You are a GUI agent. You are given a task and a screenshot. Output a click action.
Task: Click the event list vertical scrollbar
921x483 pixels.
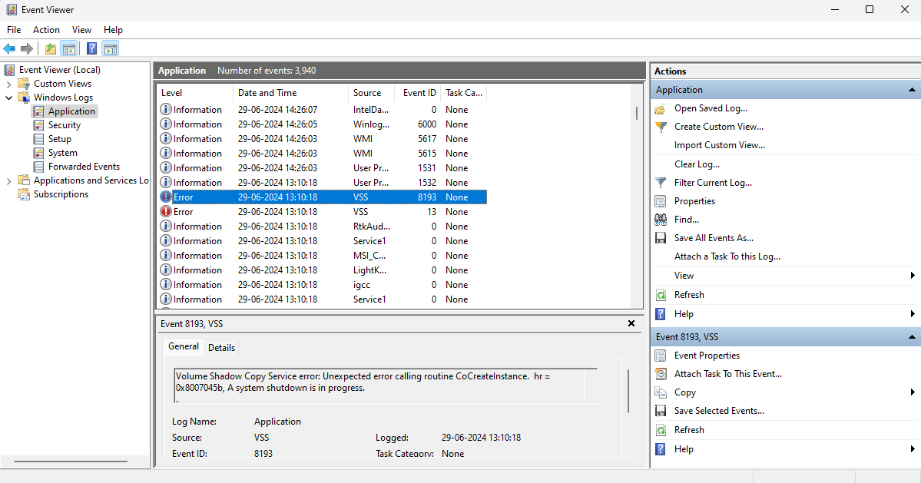coord(637,114)
